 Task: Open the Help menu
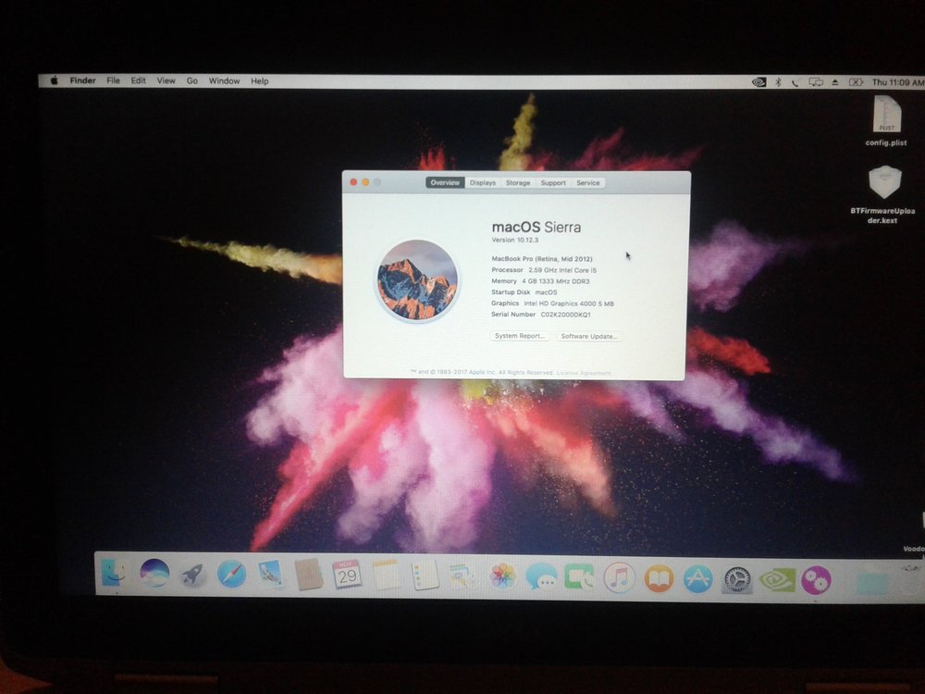pyautogui.click(x=260, y=81)
